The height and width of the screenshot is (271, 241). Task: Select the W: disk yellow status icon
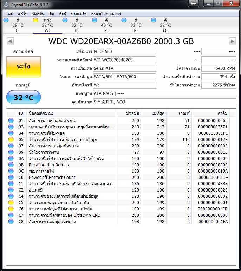coord(35,20)
